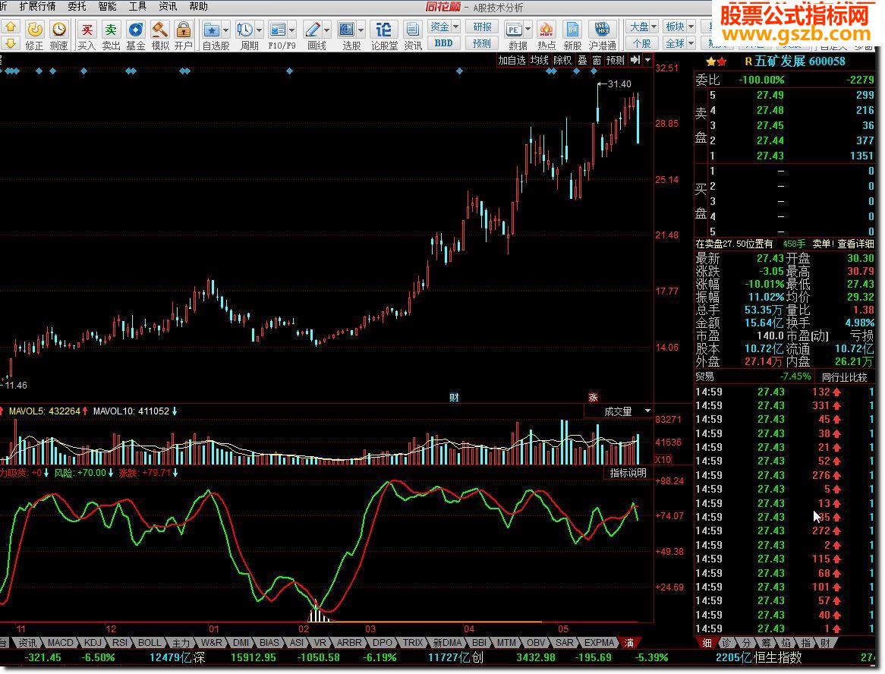Click the yellow up arrow icon
Screen dimensions: 885x674
coord(11,27)
